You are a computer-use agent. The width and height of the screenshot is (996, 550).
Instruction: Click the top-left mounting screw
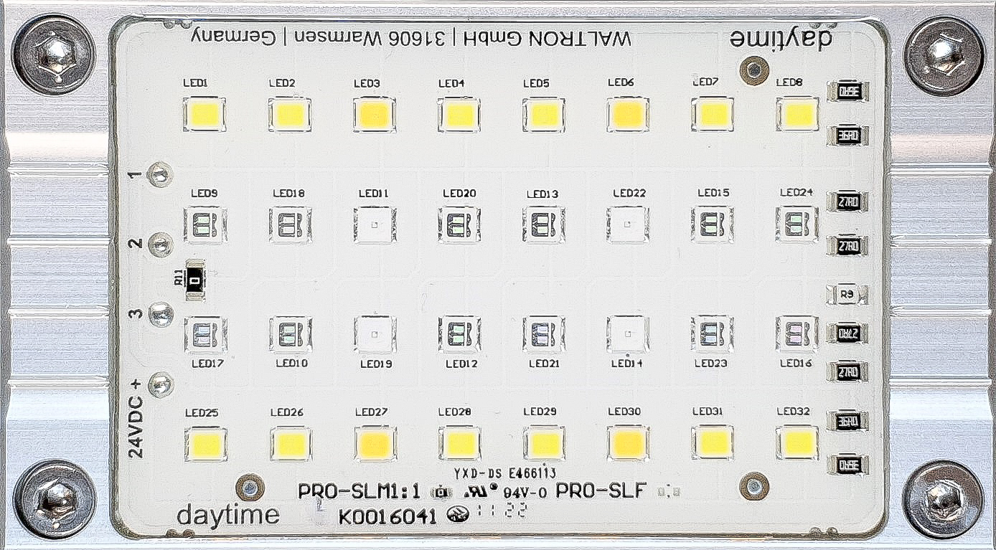click(54, 54)
